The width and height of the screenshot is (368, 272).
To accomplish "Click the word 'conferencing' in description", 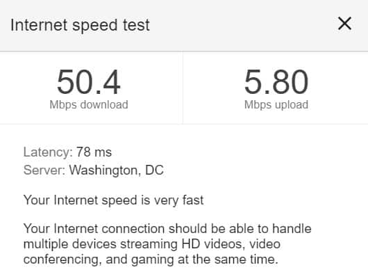I will click(62, 259).
